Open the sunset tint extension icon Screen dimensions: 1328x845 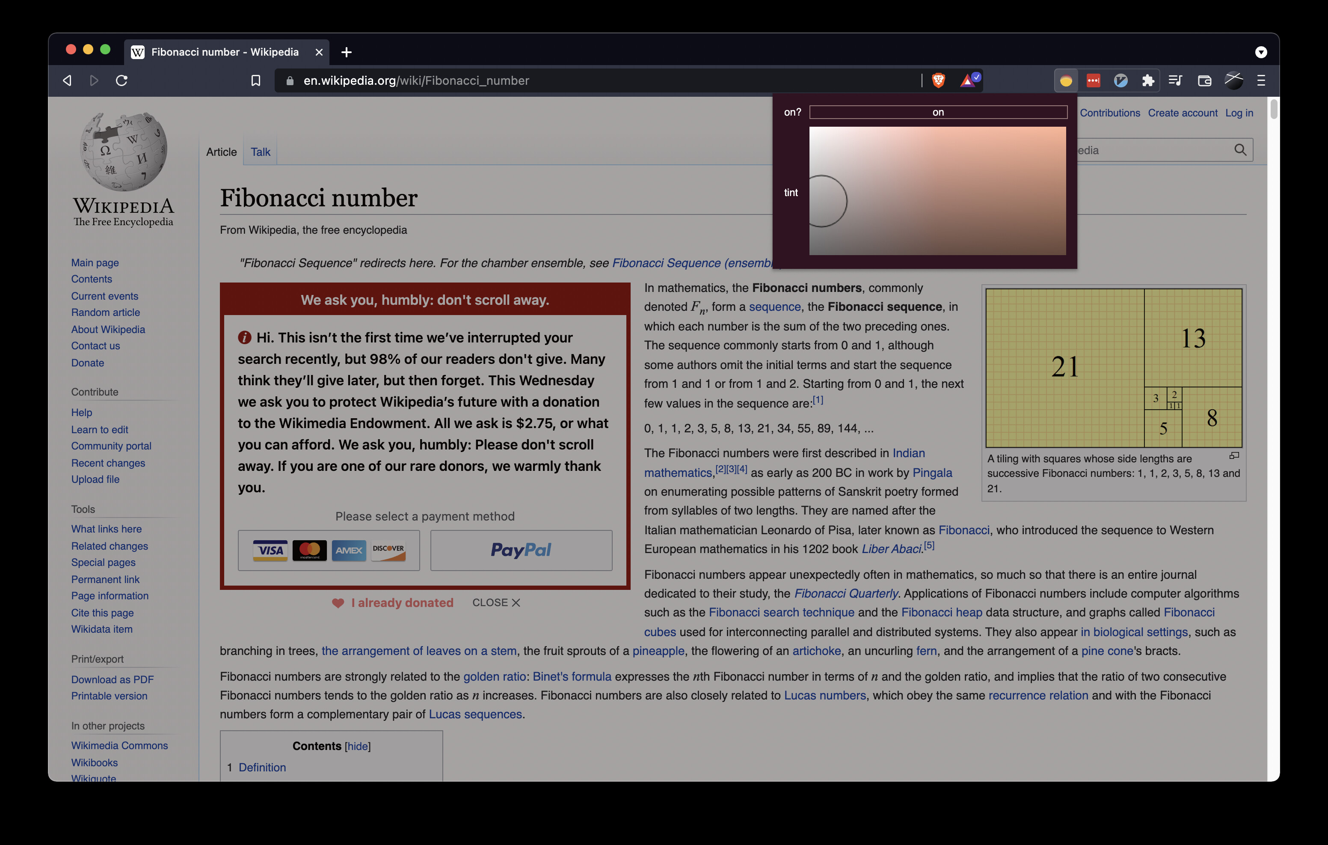pos(1065,80)
